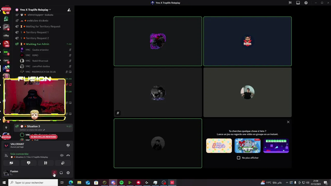
Task: Open server with 114 notifications
Action: [x=6, y=44]
